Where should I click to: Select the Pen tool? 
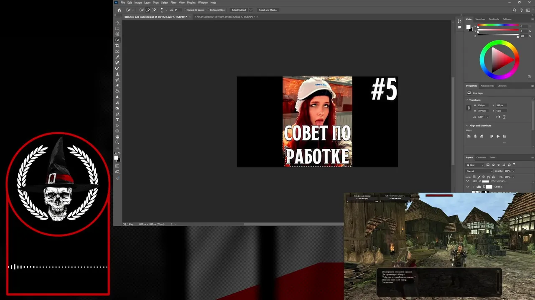(x=117, y=114)
